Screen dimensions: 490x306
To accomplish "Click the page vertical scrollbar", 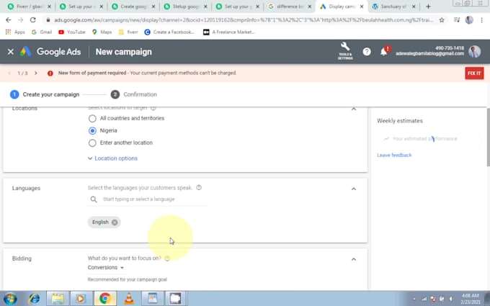I will click(488, 138).
